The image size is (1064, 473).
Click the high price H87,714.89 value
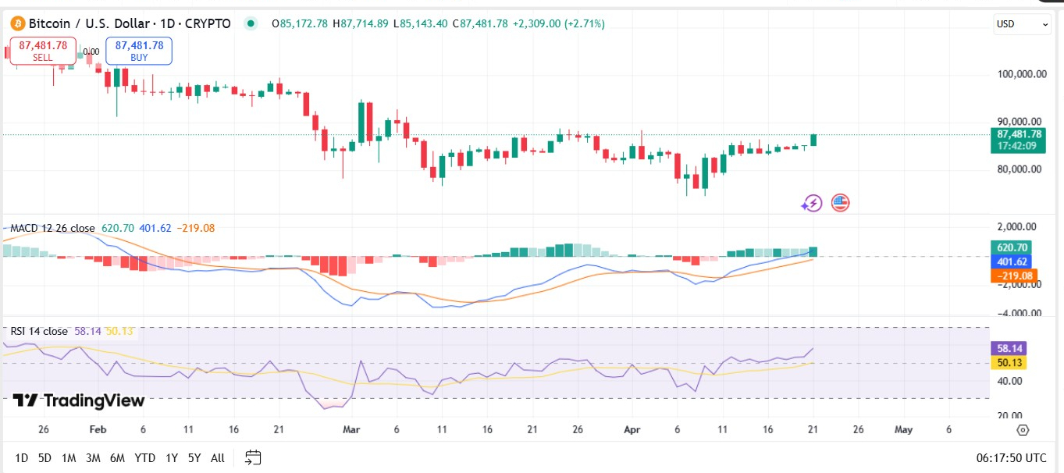[x=361, y=24]
